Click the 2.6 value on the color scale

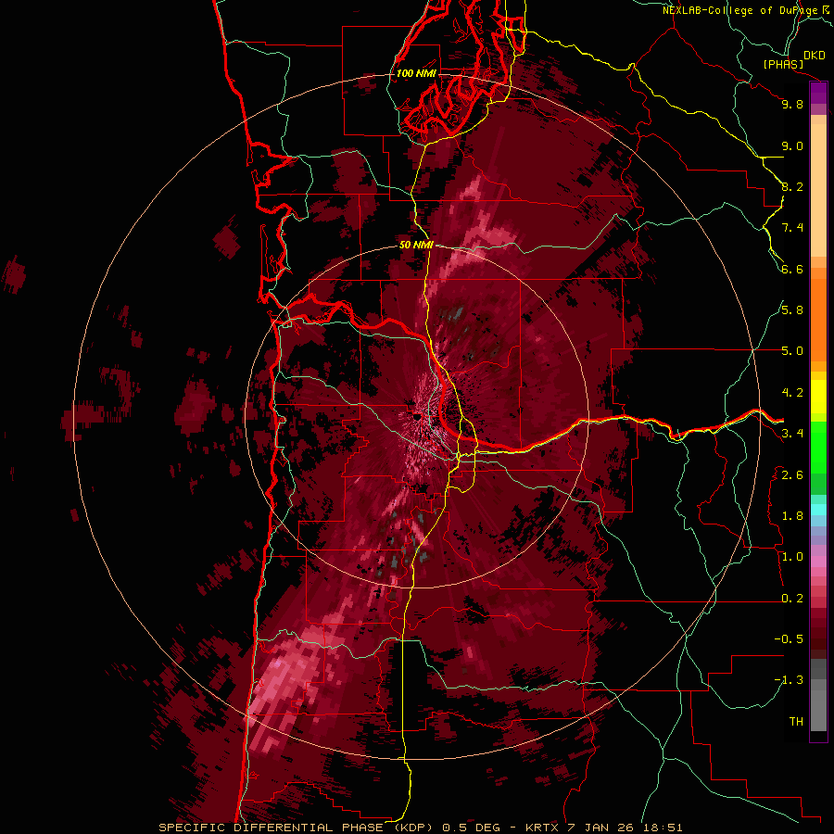coord(792,475)
